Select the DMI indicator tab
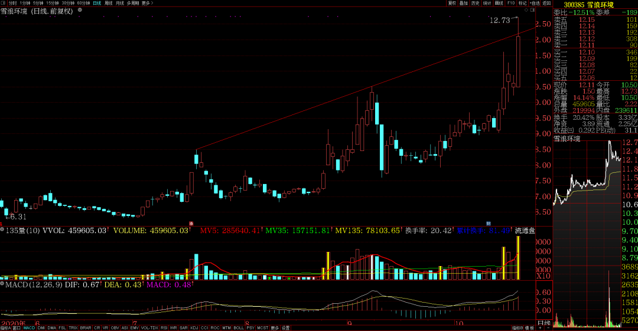The image size is (638, 331). pyautogui.click(x=41, y=327)
